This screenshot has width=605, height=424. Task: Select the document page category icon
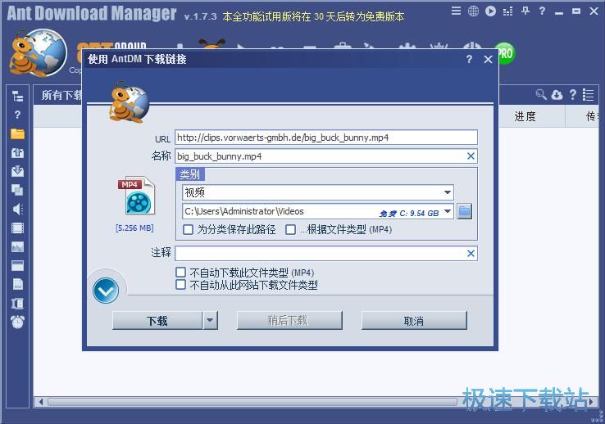coord(17,284)
